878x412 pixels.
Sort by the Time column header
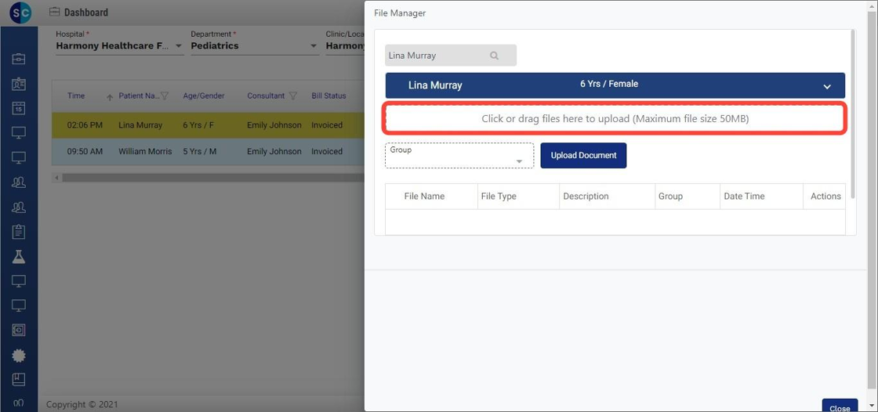tap(76, 96)
